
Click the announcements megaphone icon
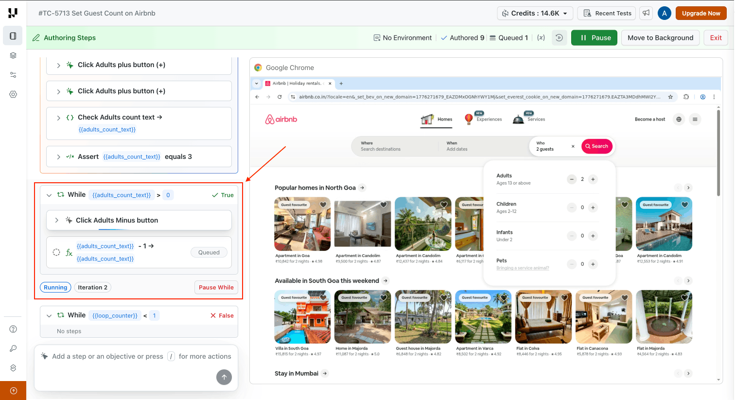click(x=646, y=13)
